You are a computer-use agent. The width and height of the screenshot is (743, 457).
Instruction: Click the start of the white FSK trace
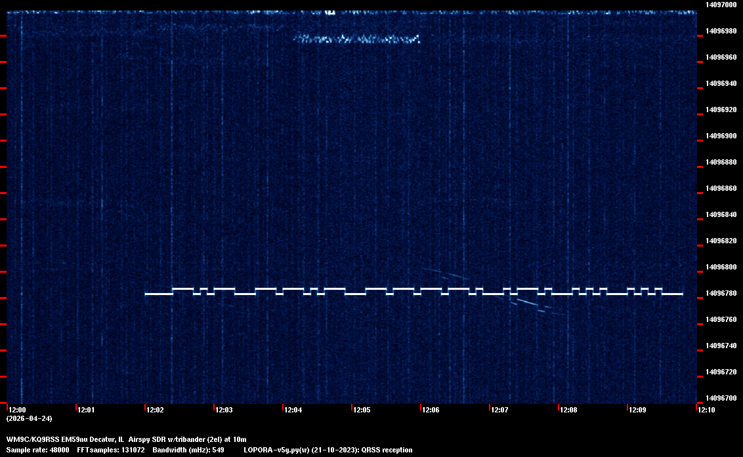click(146, 294)
